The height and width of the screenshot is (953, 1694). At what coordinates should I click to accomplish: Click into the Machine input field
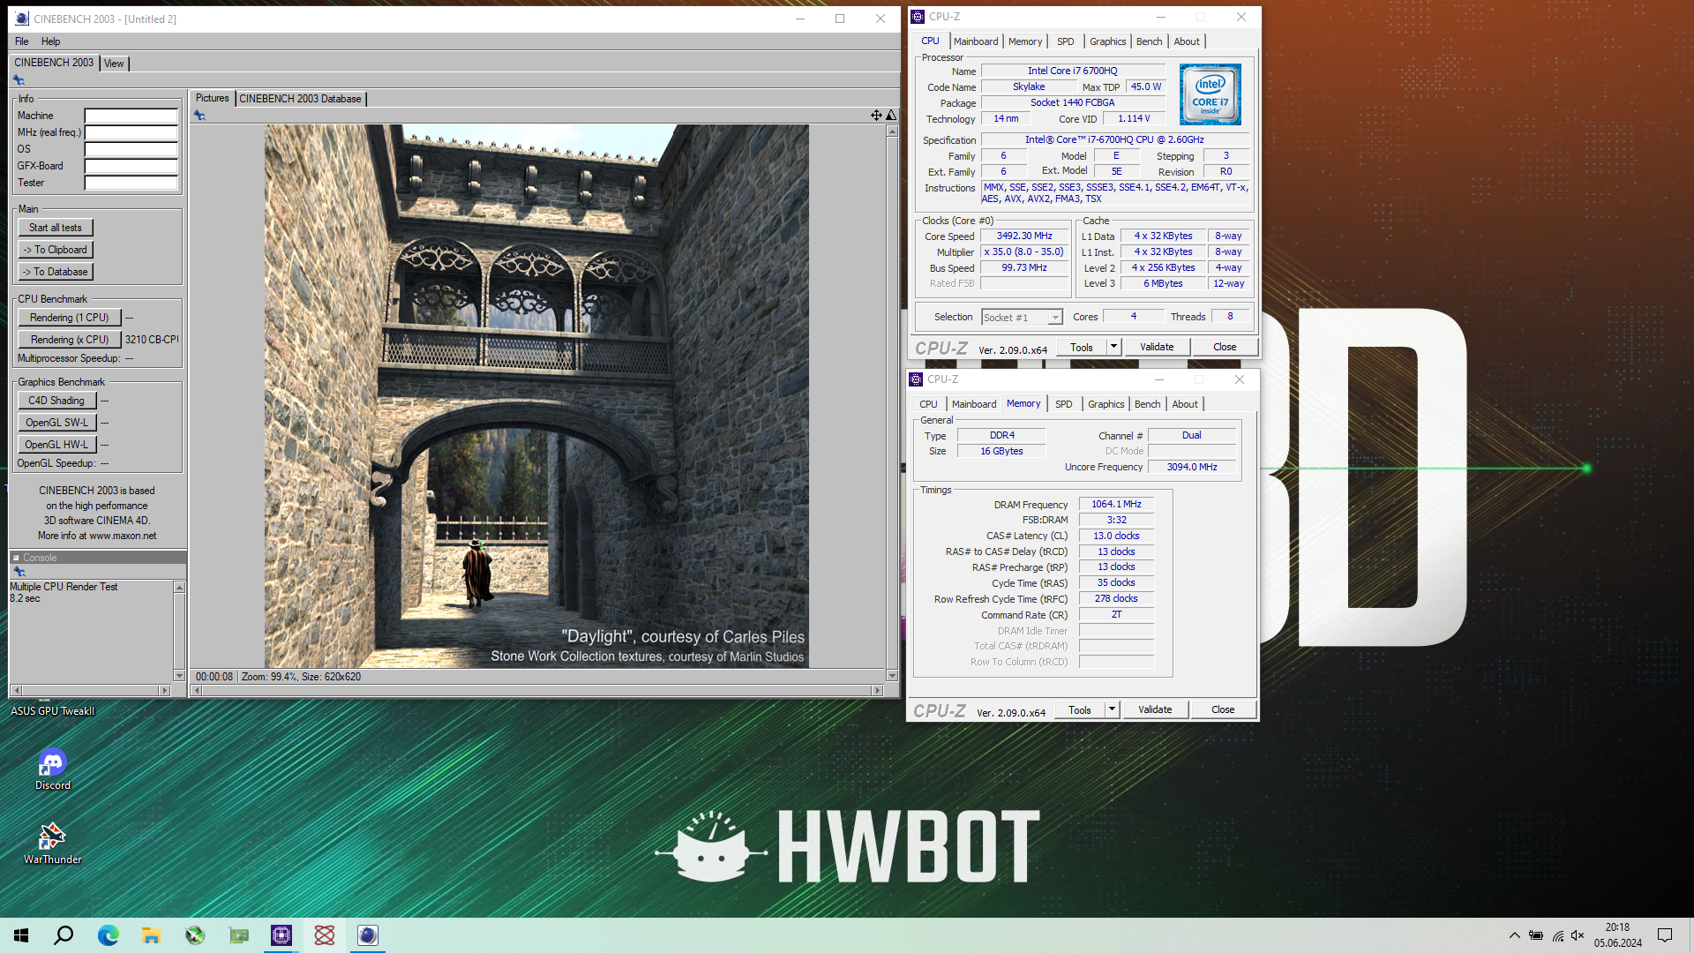tap(131, 116)
